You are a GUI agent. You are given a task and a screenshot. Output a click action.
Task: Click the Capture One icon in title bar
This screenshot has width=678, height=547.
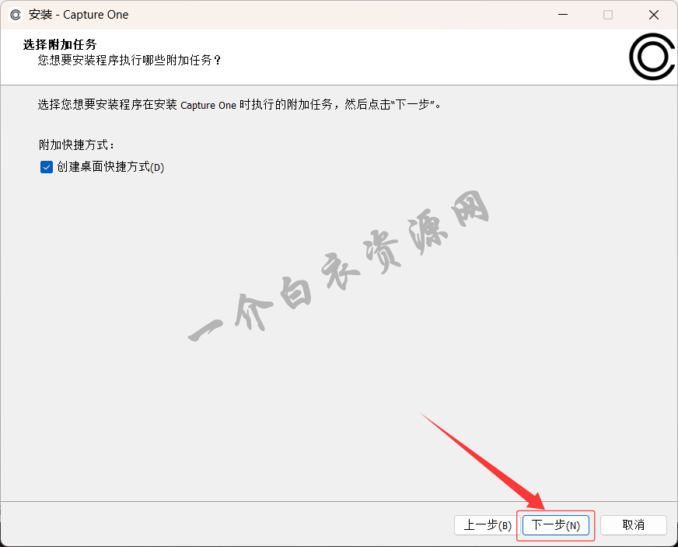pos(16,15)
